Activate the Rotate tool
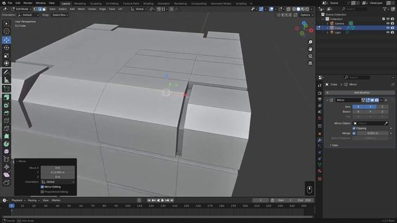Viewport: 397px width, 223px height. pos(6,48)
